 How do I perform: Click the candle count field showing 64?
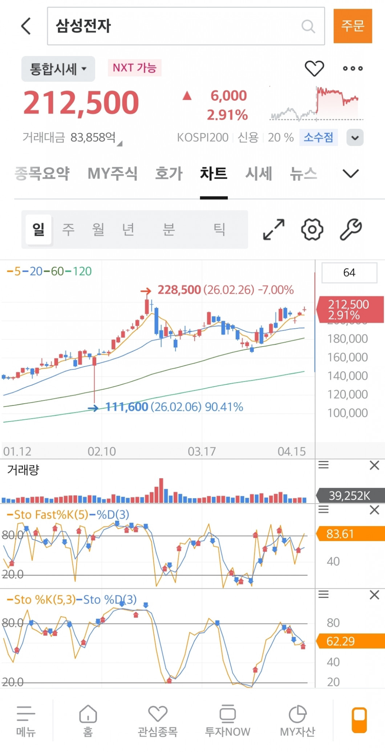[349, 272]
